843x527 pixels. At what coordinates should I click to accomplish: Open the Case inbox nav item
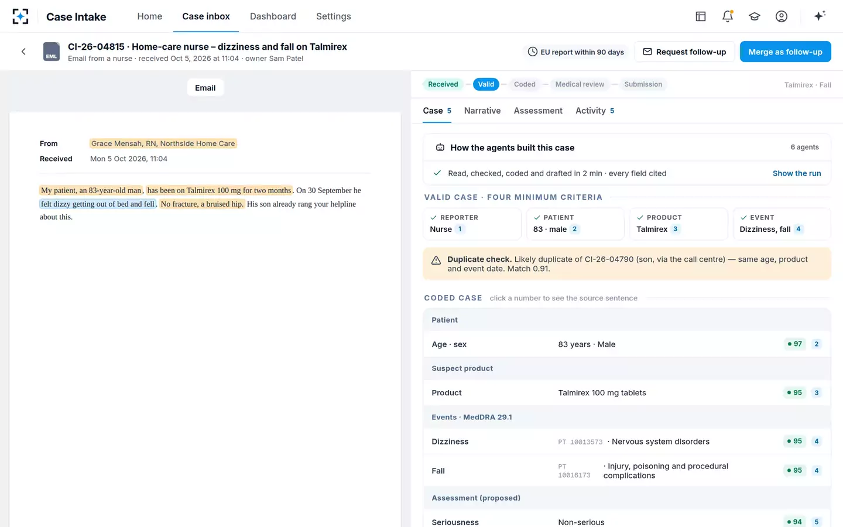206,16
